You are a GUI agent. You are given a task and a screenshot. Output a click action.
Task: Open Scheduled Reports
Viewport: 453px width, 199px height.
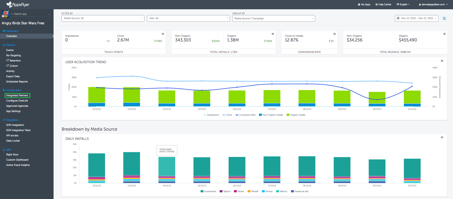coord(17,82)
